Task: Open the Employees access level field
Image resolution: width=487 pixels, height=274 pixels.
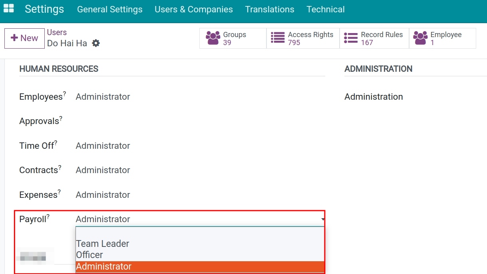Action: (200, 97)
